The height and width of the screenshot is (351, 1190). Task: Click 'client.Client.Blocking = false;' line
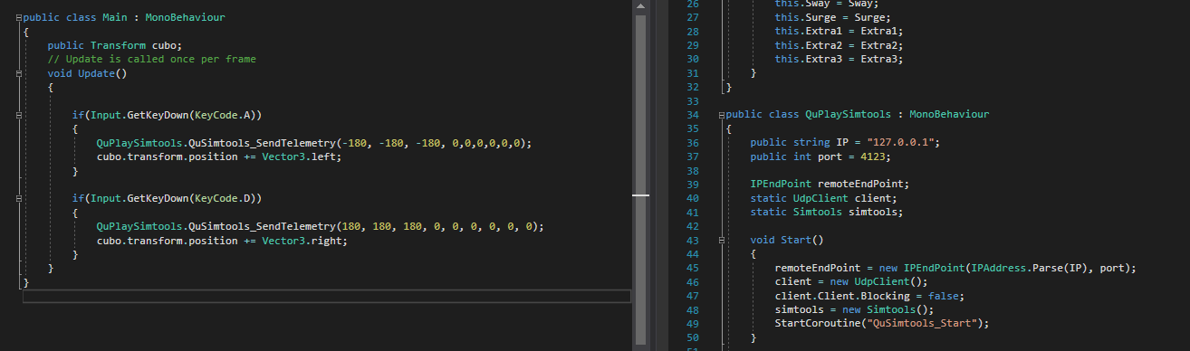coord(869,296)
